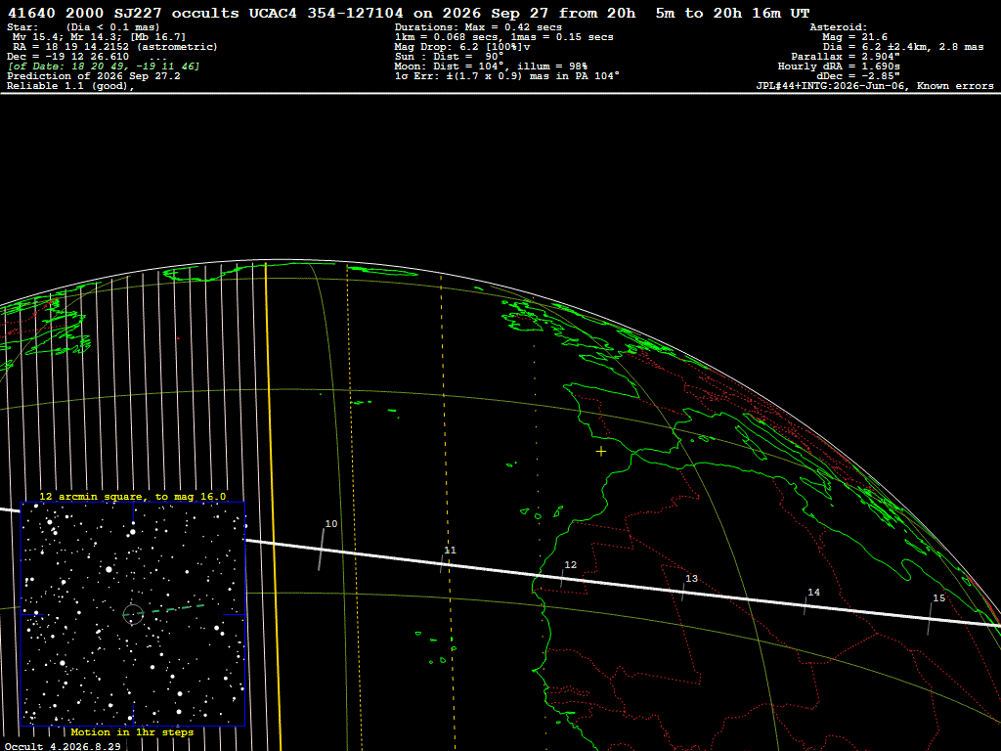Screen dimensions: 1001x751
Task: Click the 'Occult 4.2026.8.29' version label
Action: [x=63, y=746]
